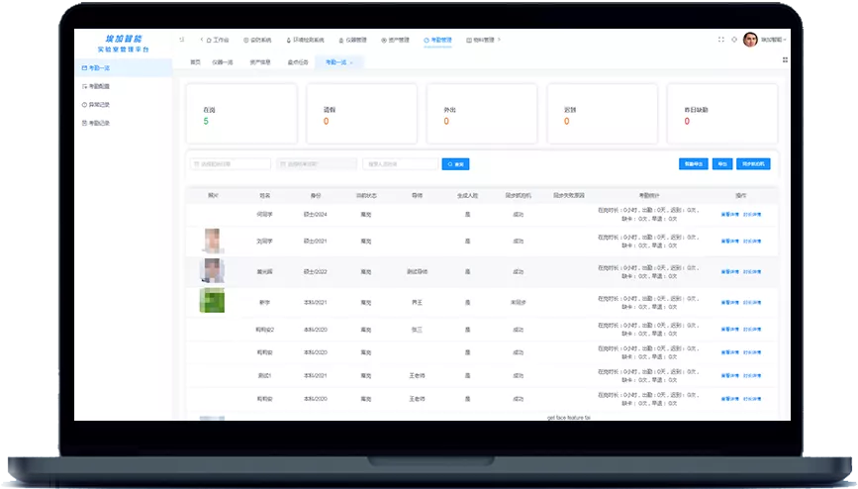The width and height of the screenshot is (858, 489).
Task: Click the green pixelated photo thumbnail in table
Action: (212, 300)
